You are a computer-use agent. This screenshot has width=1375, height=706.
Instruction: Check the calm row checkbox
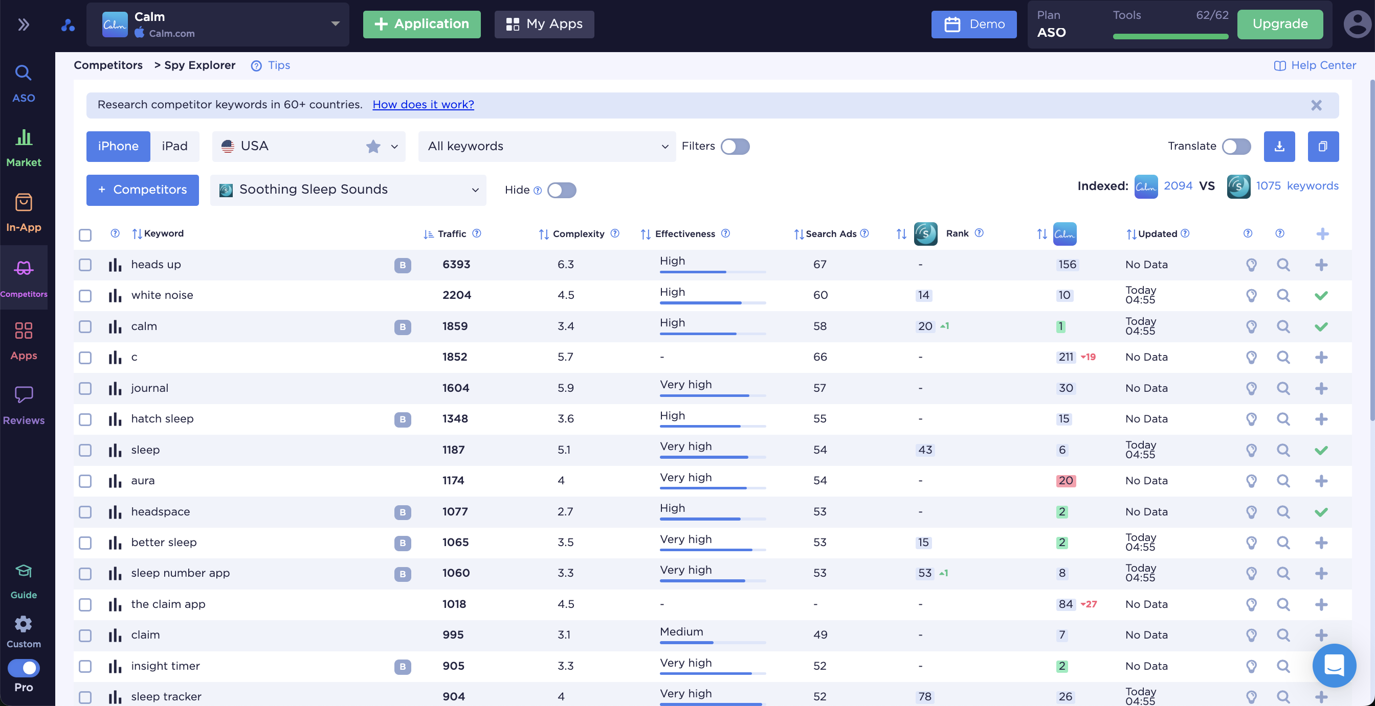pyautogui.click(x=85, y=326)
